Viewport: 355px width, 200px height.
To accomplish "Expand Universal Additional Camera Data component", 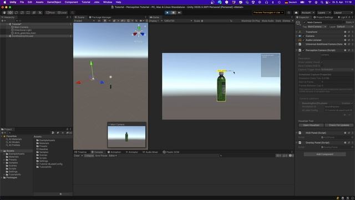I will pyautogui.click(x=297, y=44).
